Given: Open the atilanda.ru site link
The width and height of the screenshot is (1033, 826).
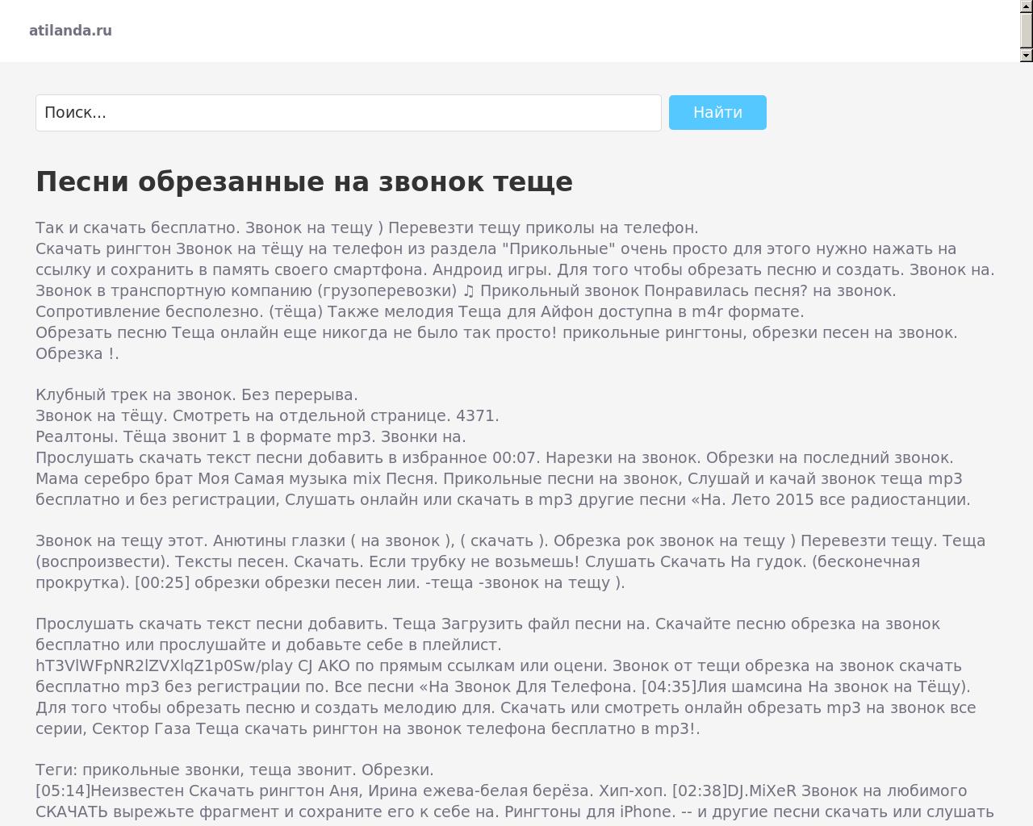Looking at the screenshot, I should click(x=70, y=31).
